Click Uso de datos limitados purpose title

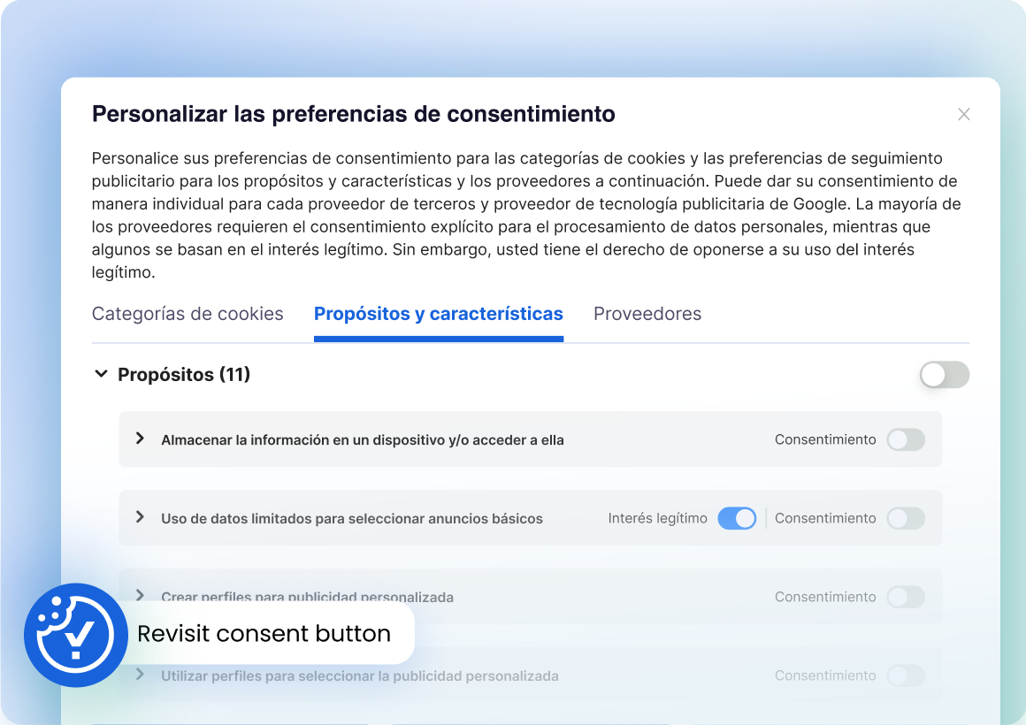pyautogui.click(x=351, y=518)
